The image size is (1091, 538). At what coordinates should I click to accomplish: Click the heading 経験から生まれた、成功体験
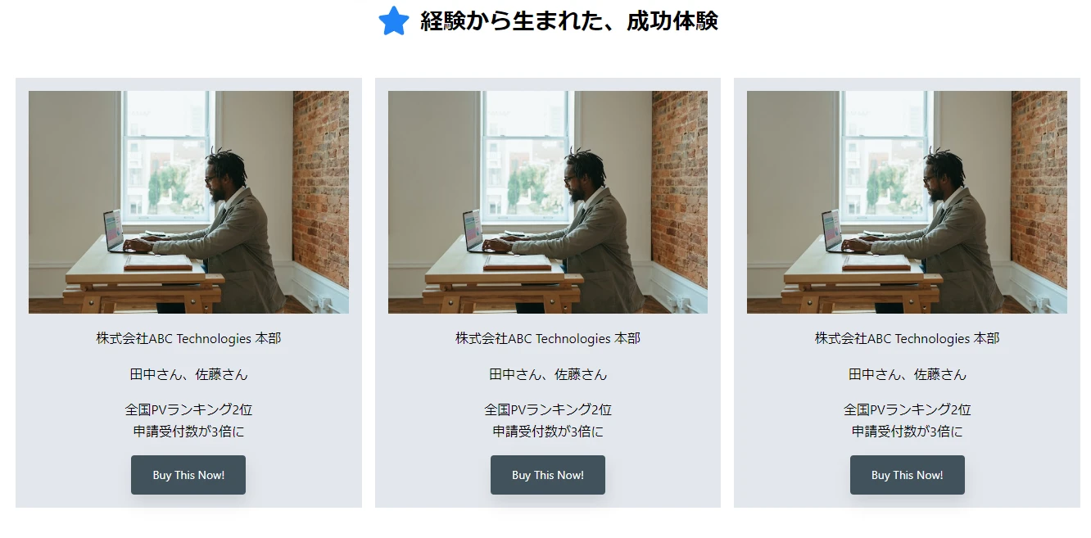pos(569,21)
